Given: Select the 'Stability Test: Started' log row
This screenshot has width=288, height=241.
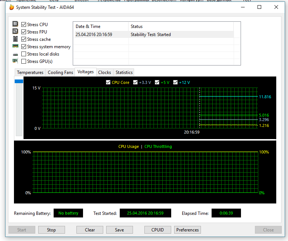Looking at the screenshot, I should pos(154,35).
